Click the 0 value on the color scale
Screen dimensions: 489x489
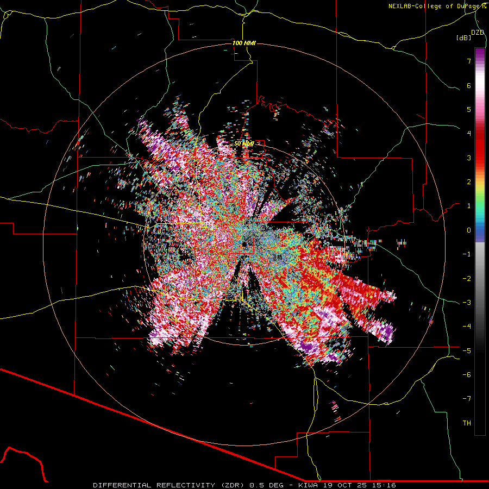pos(469,230)
